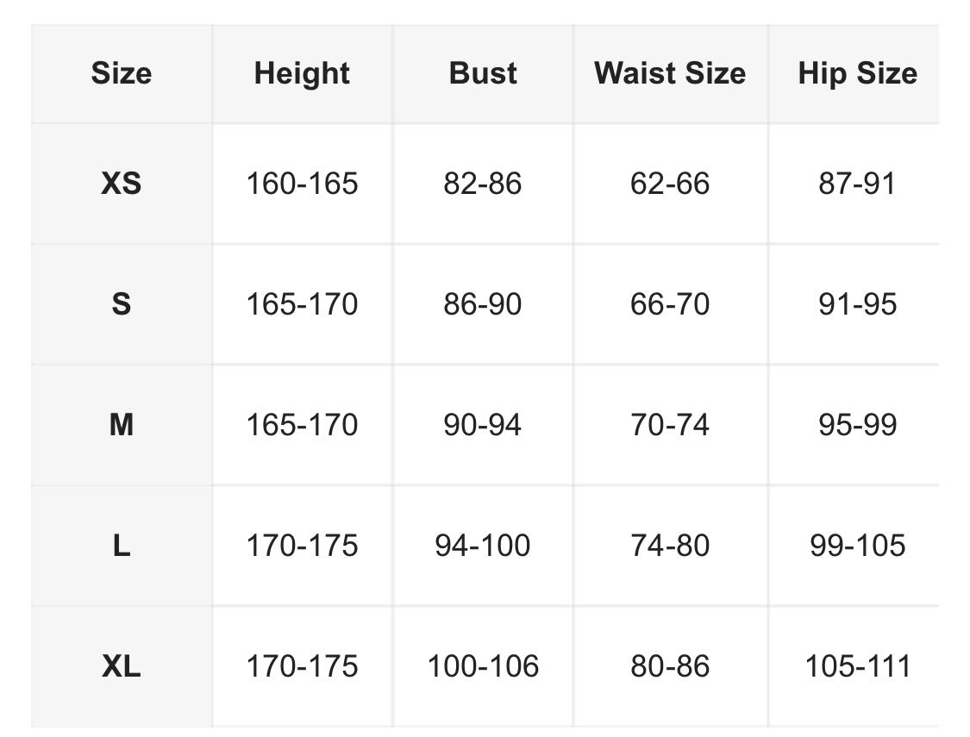Click the Height column header
970x737 pixels.
[x=302, y=73]
